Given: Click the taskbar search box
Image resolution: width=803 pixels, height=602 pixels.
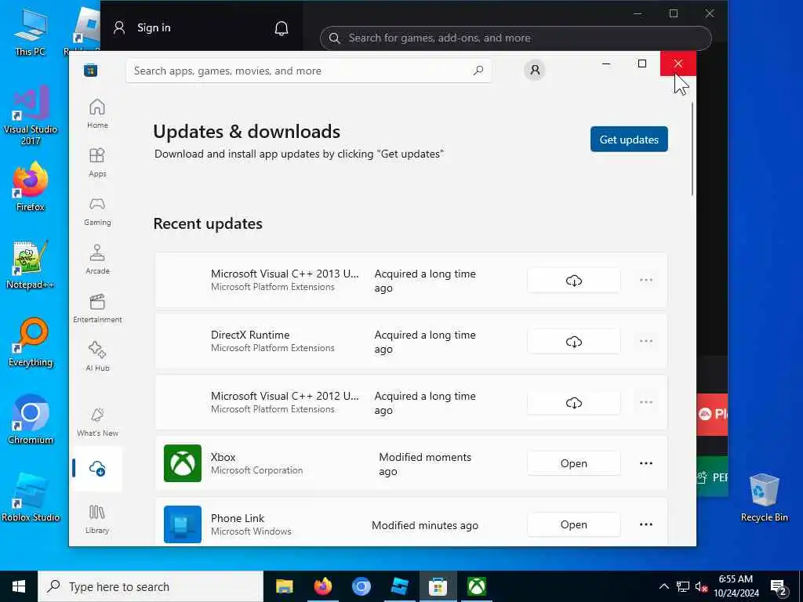Looking at the screenshot, I should click(151, 586).
